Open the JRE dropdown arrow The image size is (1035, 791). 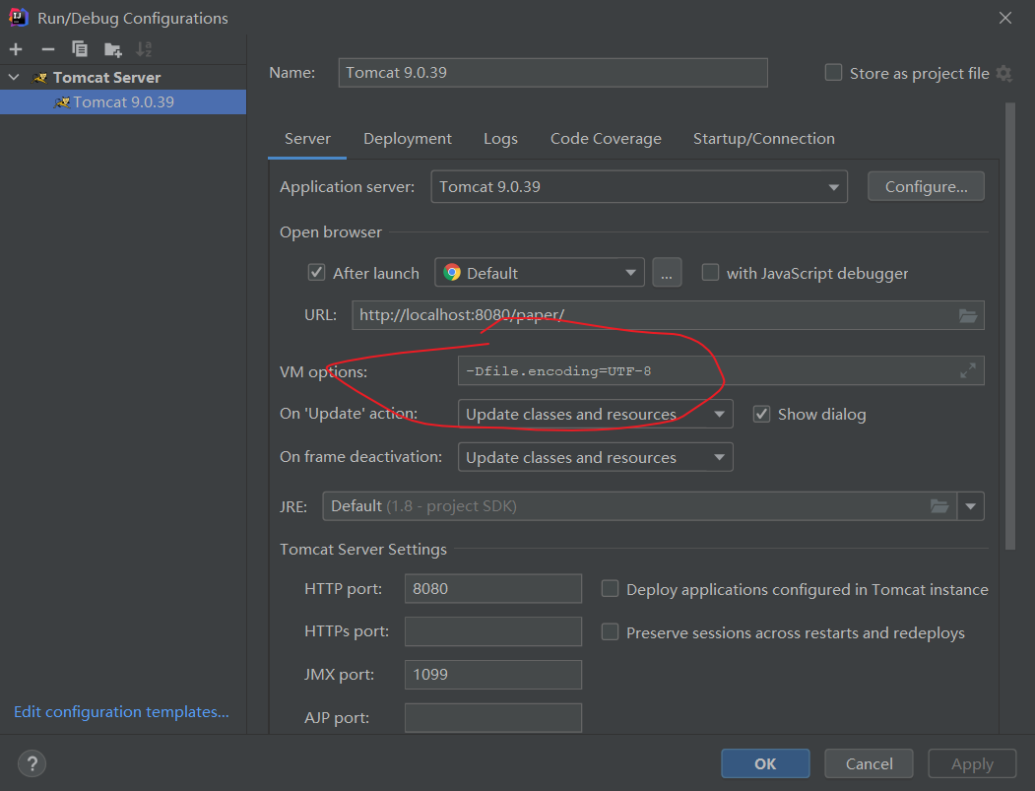970,506
